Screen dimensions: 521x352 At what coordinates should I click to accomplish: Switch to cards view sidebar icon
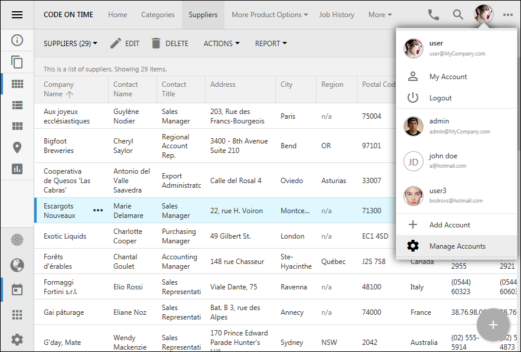click(17, 126)
